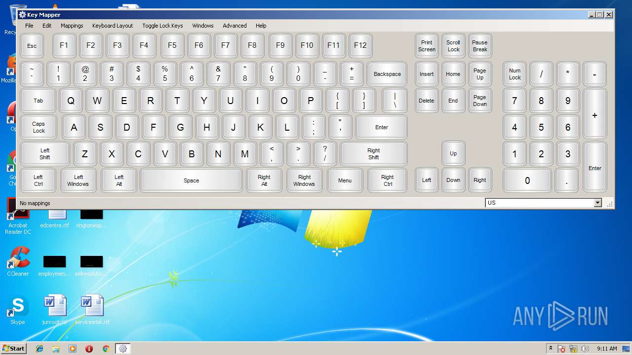Viewport: 632px width, 355px height.
Task: Click the Num Lock key
Action: pos(515,74)
